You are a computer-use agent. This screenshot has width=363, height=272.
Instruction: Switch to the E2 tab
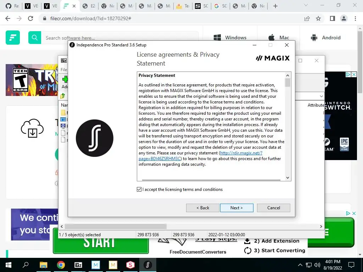[x=89, y=6]
